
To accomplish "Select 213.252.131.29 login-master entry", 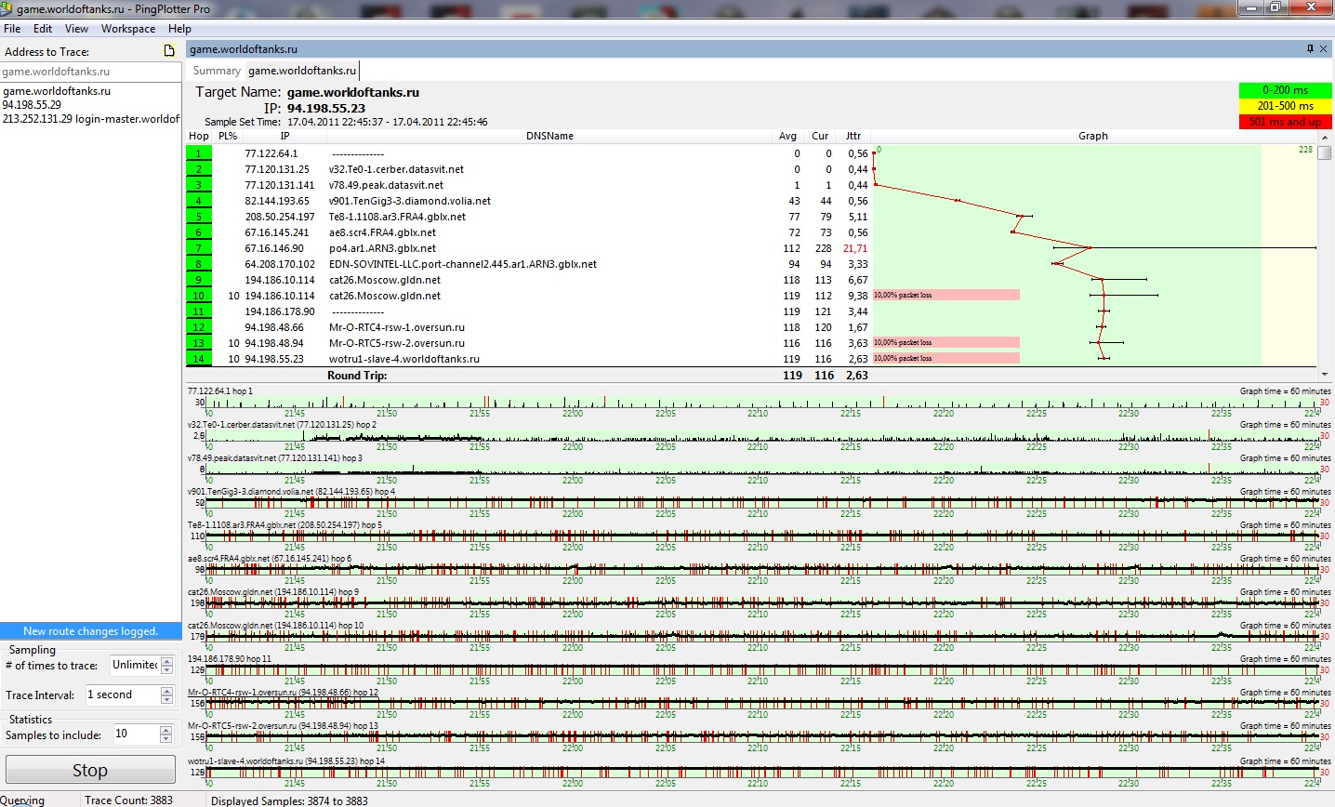I will pos(91,119).
